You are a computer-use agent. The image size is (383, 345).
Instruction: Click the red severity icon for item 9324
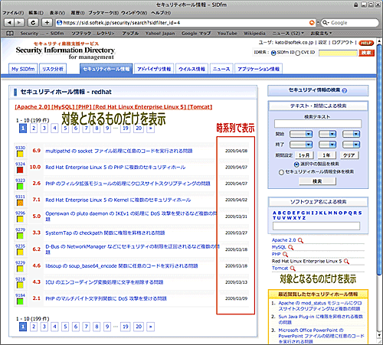click(x=20, y=170)
